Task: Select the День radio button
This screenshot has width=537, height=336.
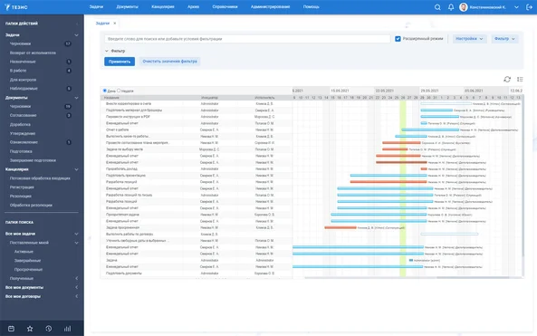Action: click(105, 91)
